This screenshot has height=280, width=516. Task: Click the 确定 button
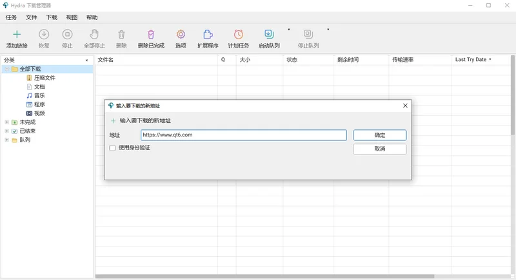(x=380, y=135)
